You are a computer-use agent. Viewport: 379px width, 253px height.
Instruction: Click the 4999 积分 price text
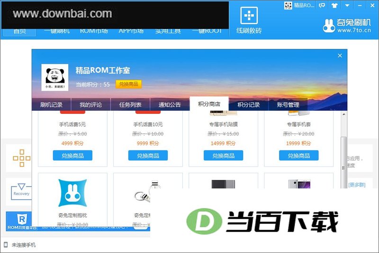tap(72, 143)
